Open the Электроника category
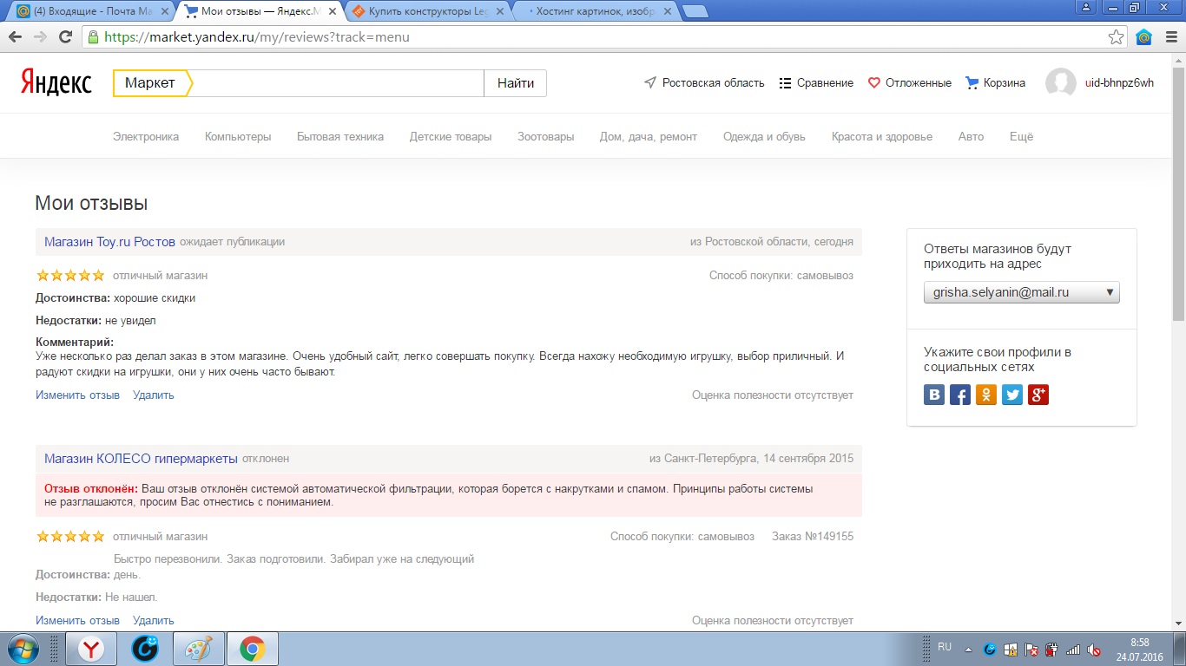The width and height of the screenshot is (1186, 666). 146,136
